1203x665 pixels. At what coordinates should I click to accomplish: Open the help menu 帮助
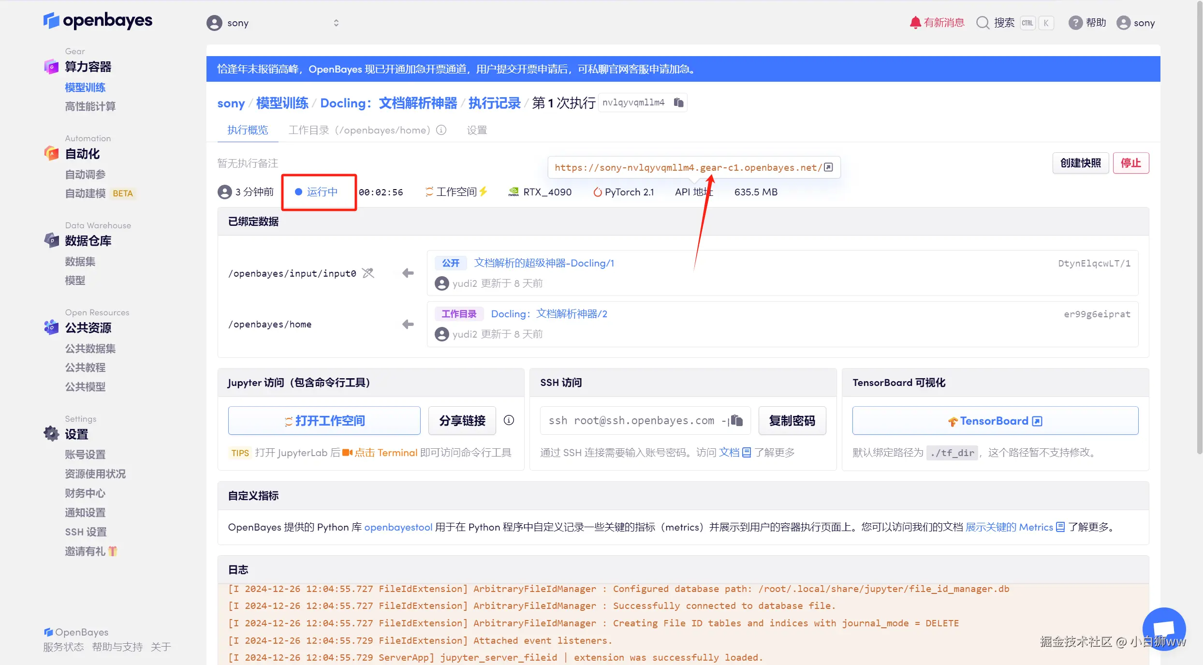pyautogui.click(x=1087, y=23)
